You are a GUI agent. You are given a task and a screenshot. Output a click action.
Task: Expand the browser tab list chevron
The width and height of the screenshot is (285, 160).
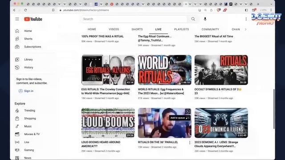coord(271,4)
